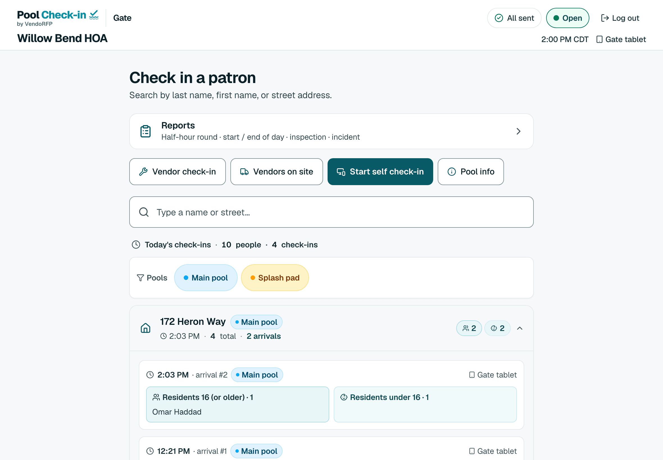Click the 2:00 PM CDT time
The image size is (663, 460).
(x=565, y=40)
